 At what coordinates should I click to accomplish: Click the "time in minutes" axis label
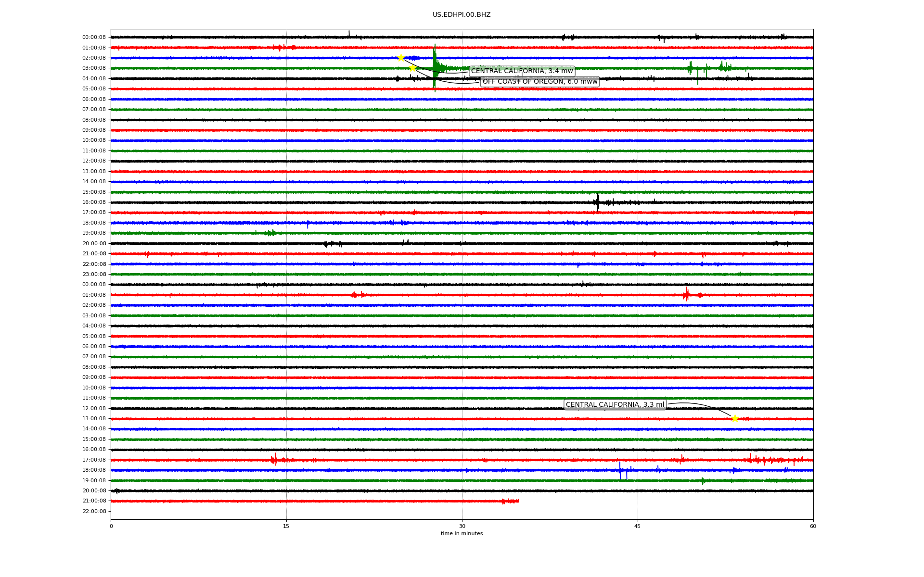[461, 534]
